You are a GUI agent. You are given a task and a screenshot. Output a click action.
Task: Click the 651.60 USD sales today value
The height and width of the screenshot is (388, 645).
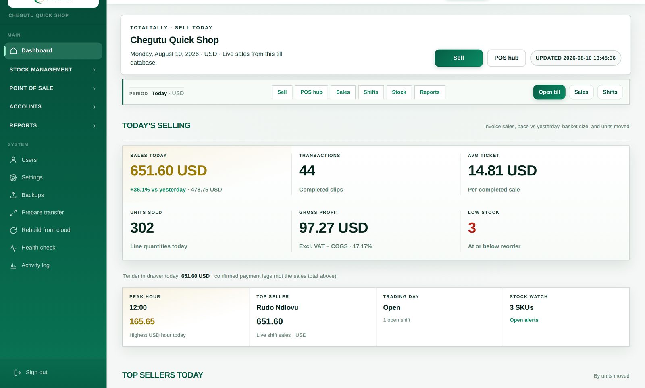[169, 171]
